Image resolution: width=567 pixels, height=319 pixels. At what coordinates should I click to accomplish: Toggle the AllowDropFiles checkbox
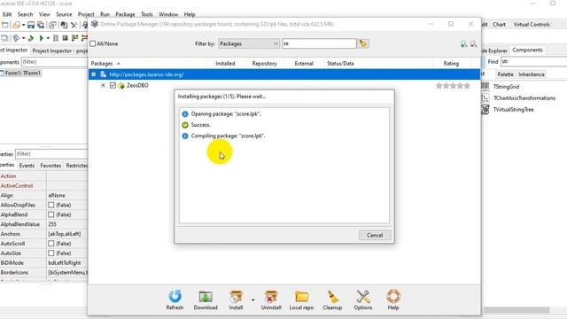pos(51,205)
